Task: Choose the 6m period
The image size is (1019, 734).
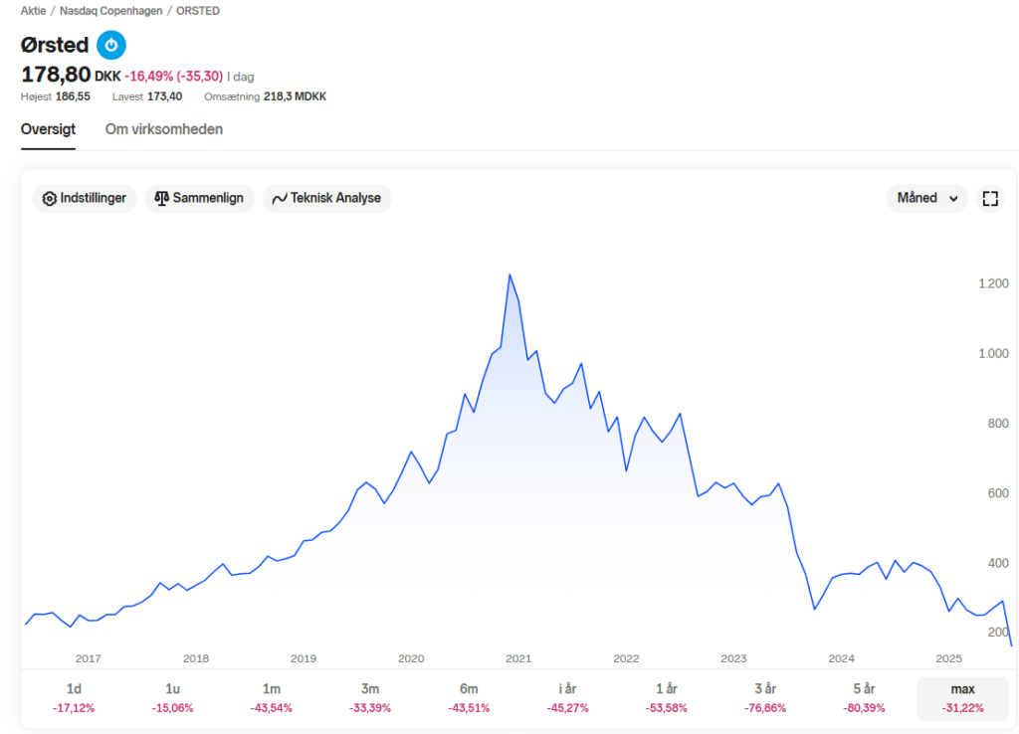Action: [x=469, y=697]
